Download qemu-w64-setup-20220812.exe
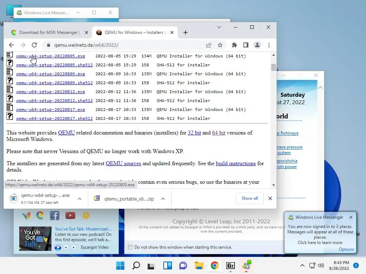366x274 pixels. (50, 92)
